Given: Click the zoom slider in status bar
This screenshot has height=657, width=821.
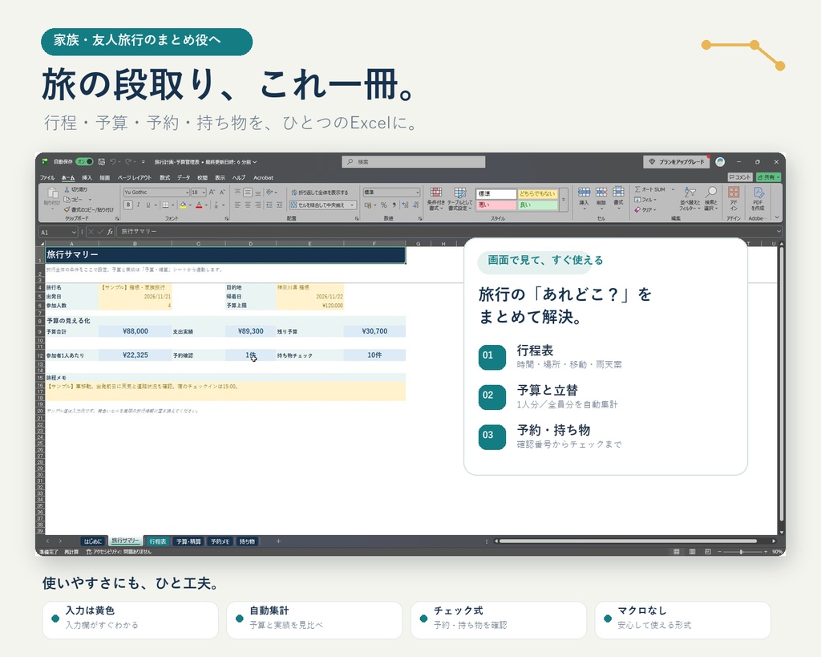Looking at the screenshot, I should tap(742, 552).
